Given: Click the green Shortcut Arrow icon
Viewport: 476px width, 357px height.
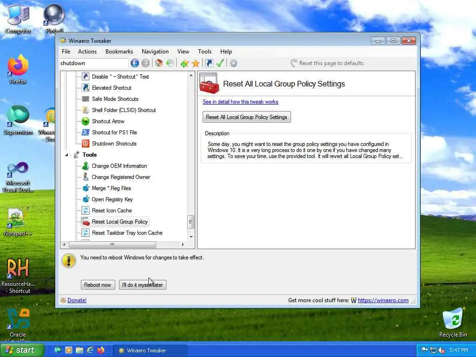Looking at the screenshot, I should click(x=86, y=121).
